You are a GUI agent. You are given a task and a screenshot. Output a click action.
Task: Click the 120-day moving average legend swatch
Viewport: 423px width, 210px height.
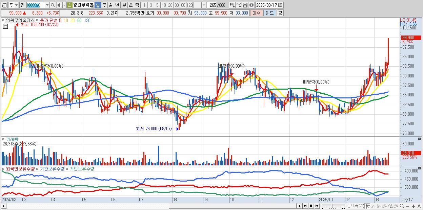click(87, 20)
